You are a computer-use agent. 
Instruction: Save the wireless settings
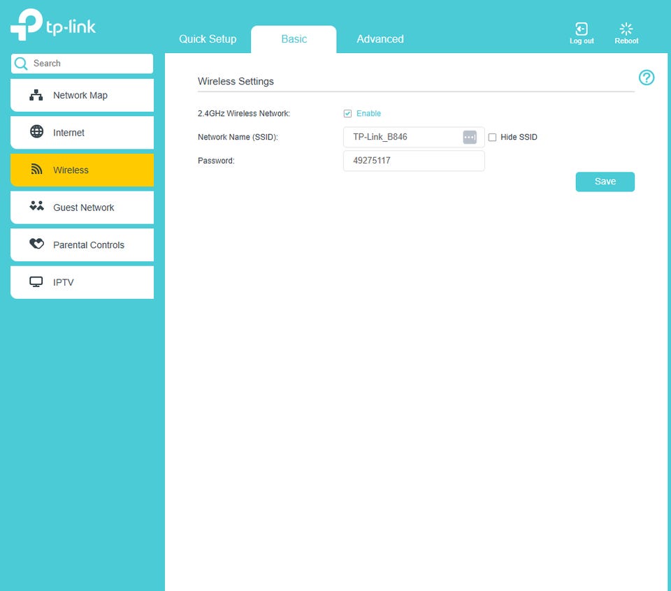[605, 182]
